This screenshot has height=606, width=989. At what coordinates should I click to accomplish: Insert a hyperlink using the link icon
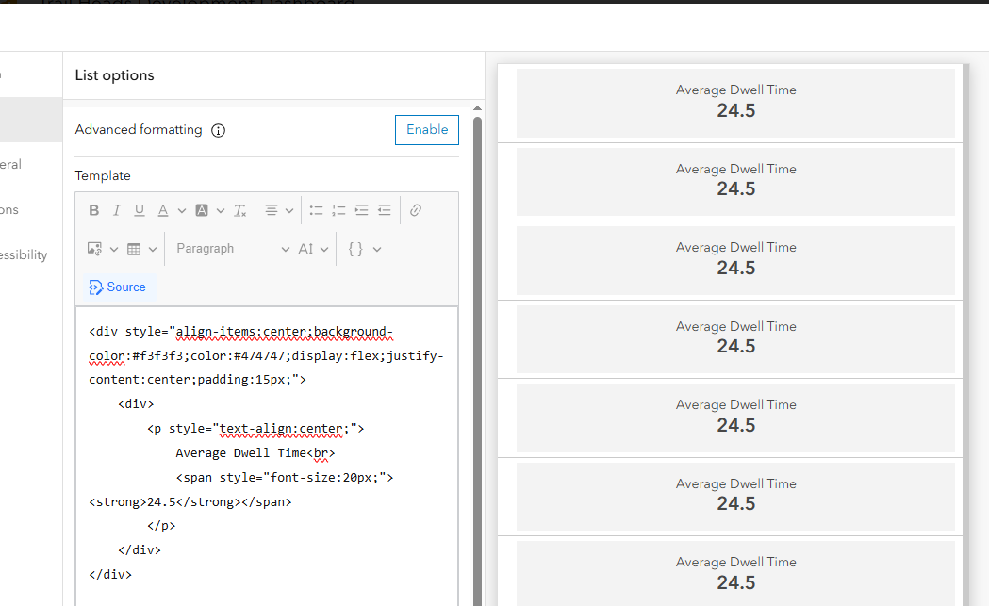click(415, 209)
